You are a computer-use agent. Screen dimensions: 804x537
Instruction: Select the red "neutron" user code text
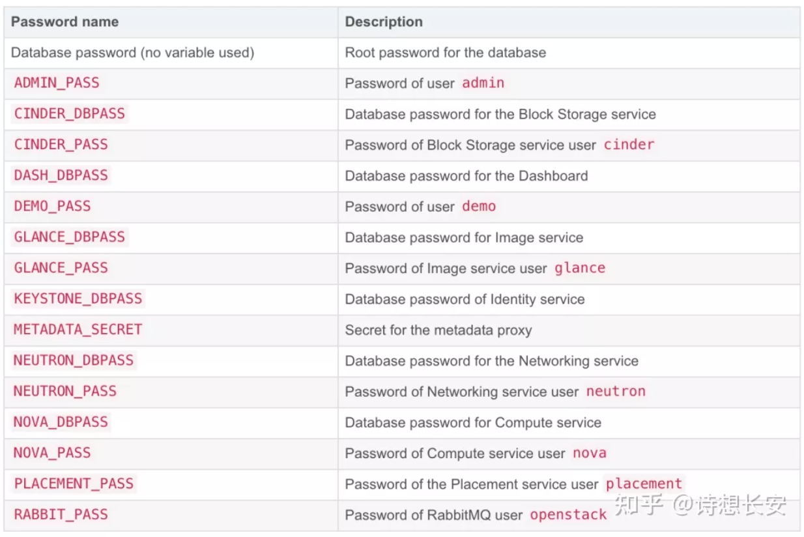click(x=616, y=391)
